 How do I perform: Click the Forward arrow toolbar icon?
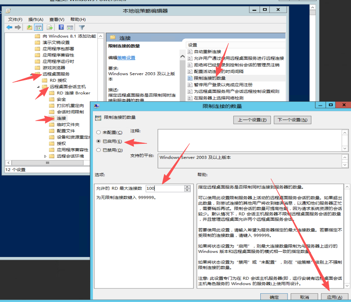point(17,27)
